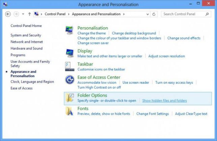Image resolution: width=217 pixels, height=141 pixels.
Task: Open Control Panel Home
Action: (26, 26)
